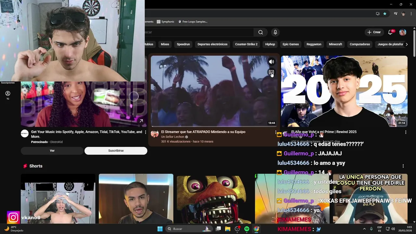This screenshot has height=234, width=416.
Task: Open the Short with man in black shirt
Action: pyautogui.click(x=136, y=199)
